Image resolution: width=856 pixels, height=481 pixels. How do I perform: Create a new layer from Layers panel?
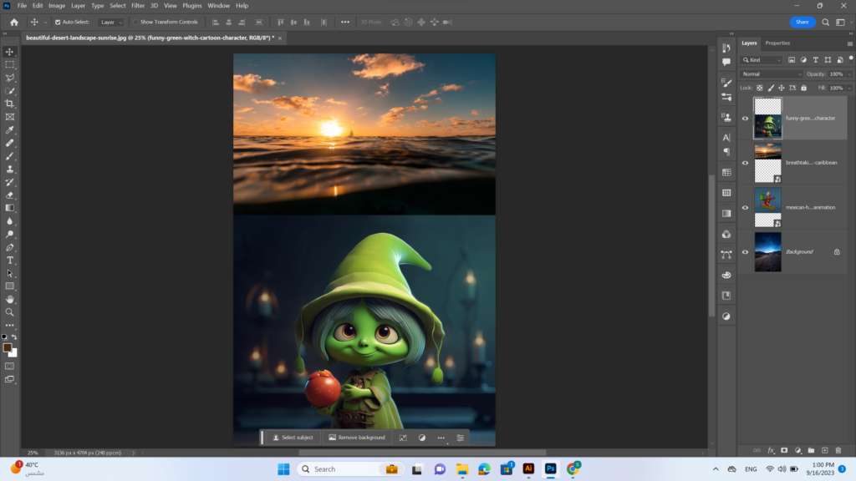point(825,450)
